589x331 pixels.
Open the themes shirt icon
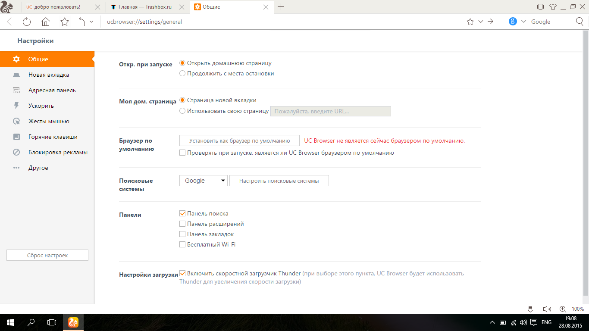[x=553, y=7]
